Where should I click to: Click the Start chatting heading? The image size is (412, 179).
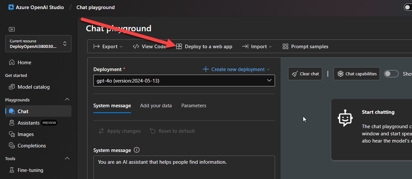click(378, 112)
